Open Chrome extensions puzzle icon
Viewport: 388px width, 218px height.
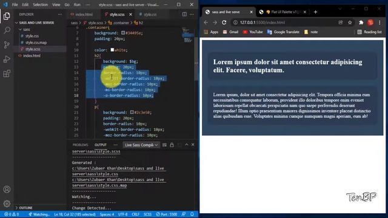[x=361, y=22]
